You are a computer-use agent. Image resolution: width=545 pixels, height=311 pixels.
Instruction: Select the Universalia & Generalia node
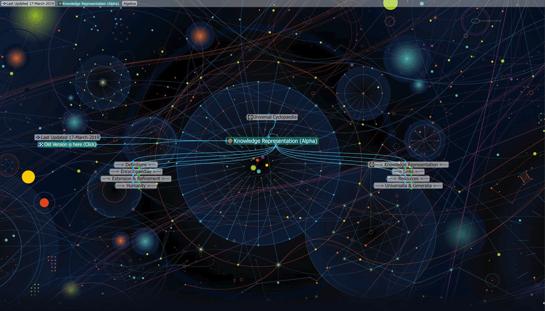point(408,186)
